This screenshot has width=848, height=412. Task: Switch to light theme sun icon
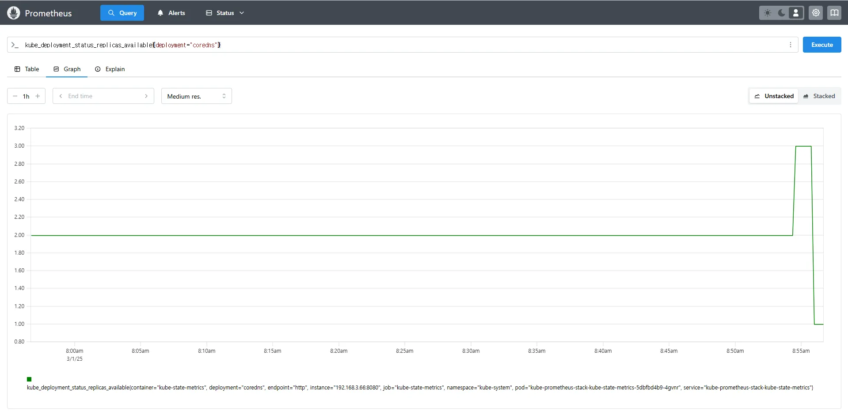[x=768, y=13]
